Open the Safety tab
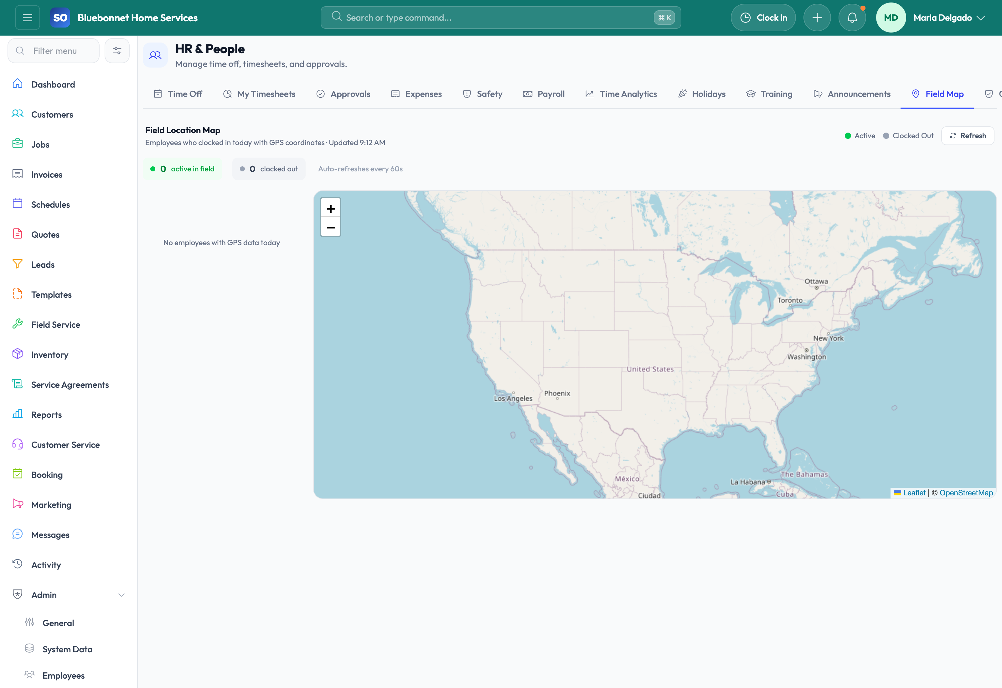This screenshot has height=688, width=1002. coord(483,94)
